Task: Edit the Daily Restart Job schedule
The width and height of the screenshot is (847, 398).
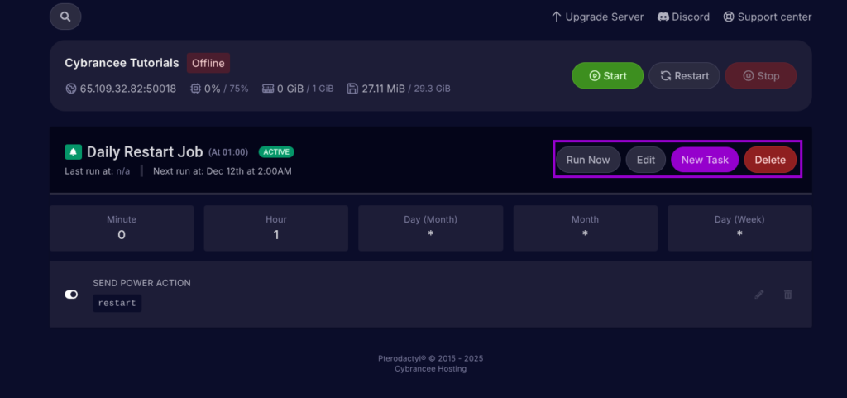Action: coord(645,160)
